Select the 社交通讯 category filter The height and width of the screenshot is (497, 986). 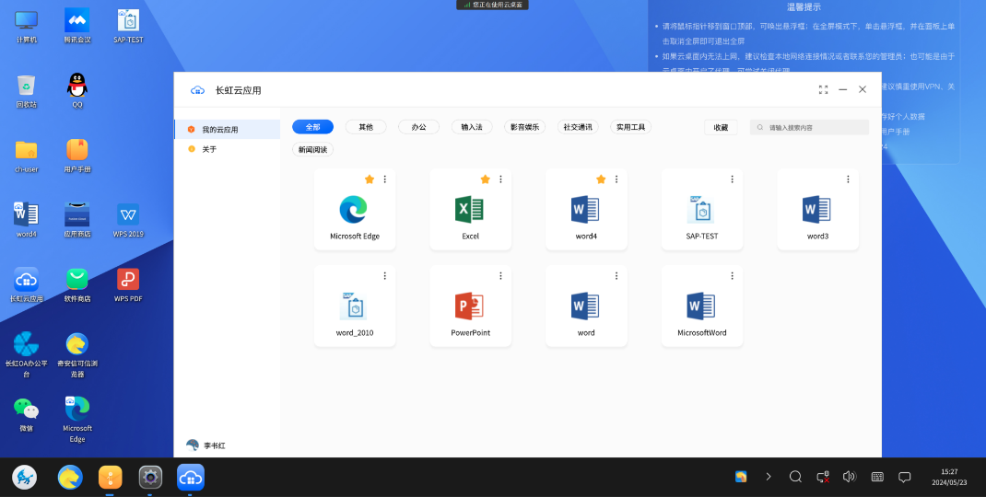[x=578, y=127]
